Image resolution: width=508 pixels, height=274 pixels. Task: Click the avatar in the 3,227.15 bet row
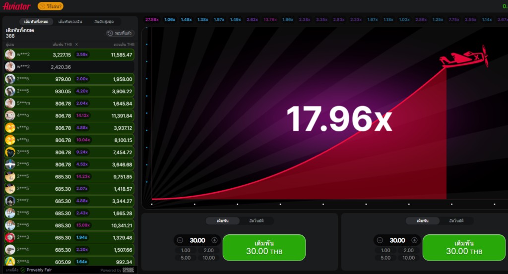pos(10,55)
